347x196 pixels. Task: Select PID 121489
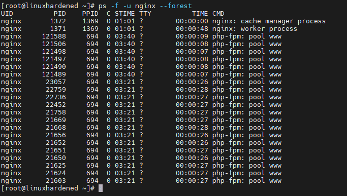coord(54,74)
